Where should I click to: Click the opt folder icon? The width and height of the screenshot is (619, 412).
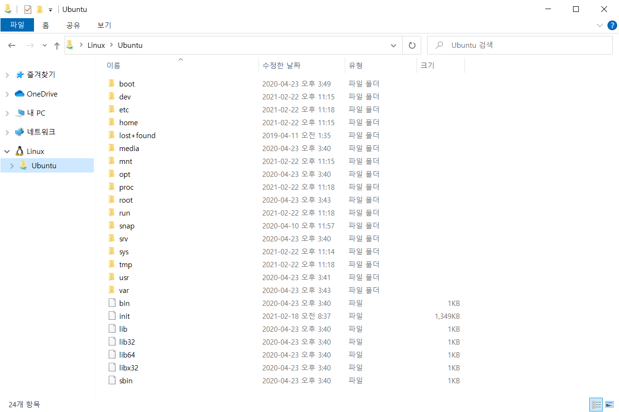112,174
